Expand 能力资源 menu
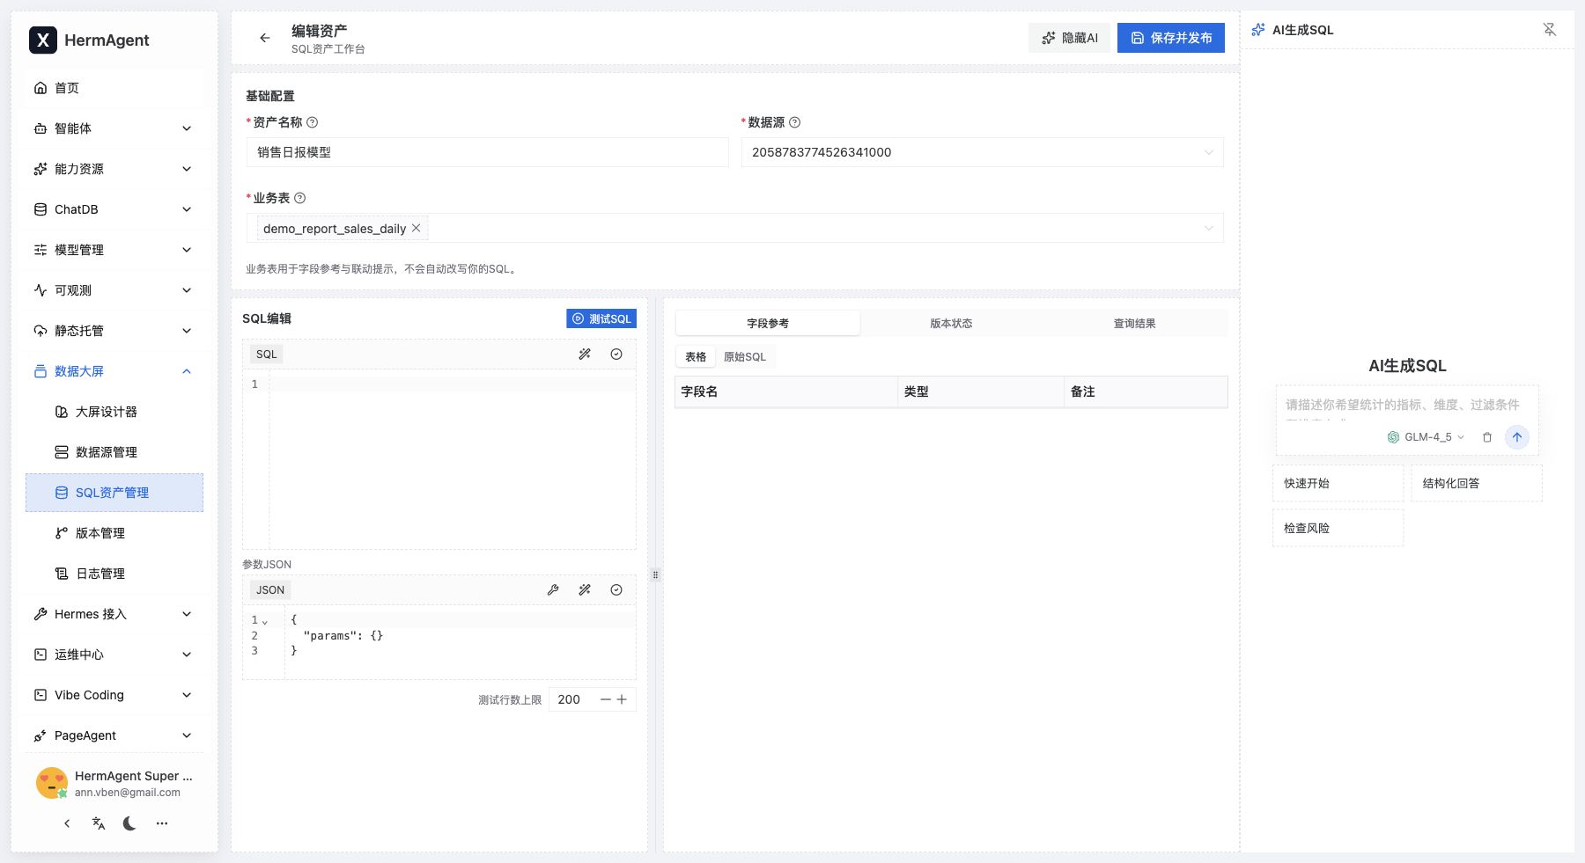1585x863 pixels. click(114, 169)
